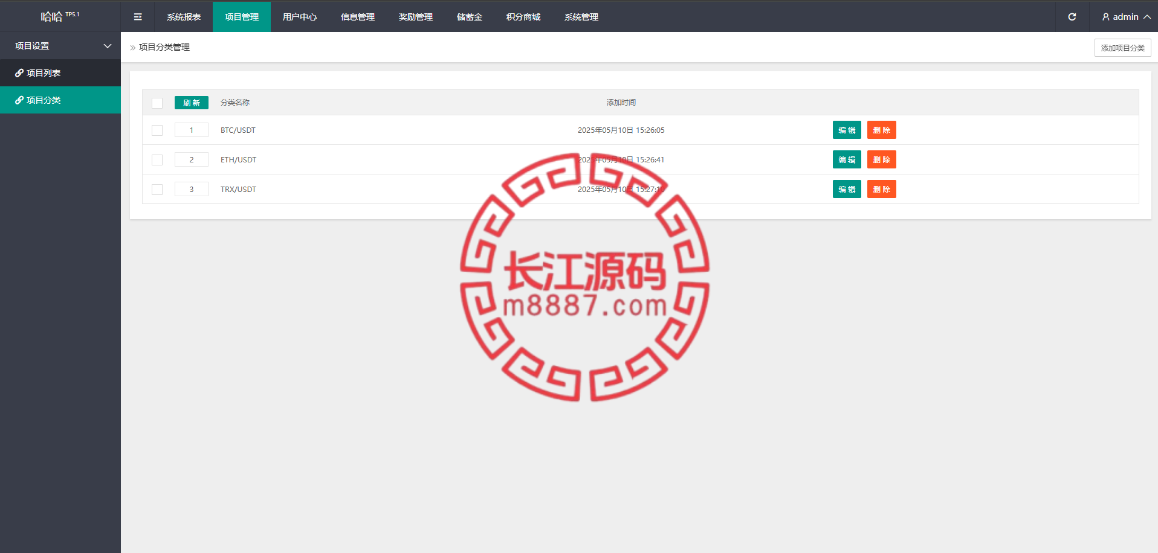Switch to the 项目管理 top menu

point(242,17)
